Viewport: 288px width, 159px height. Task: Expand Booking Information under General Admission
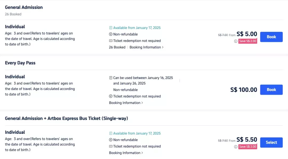click(x=146, y=47)
